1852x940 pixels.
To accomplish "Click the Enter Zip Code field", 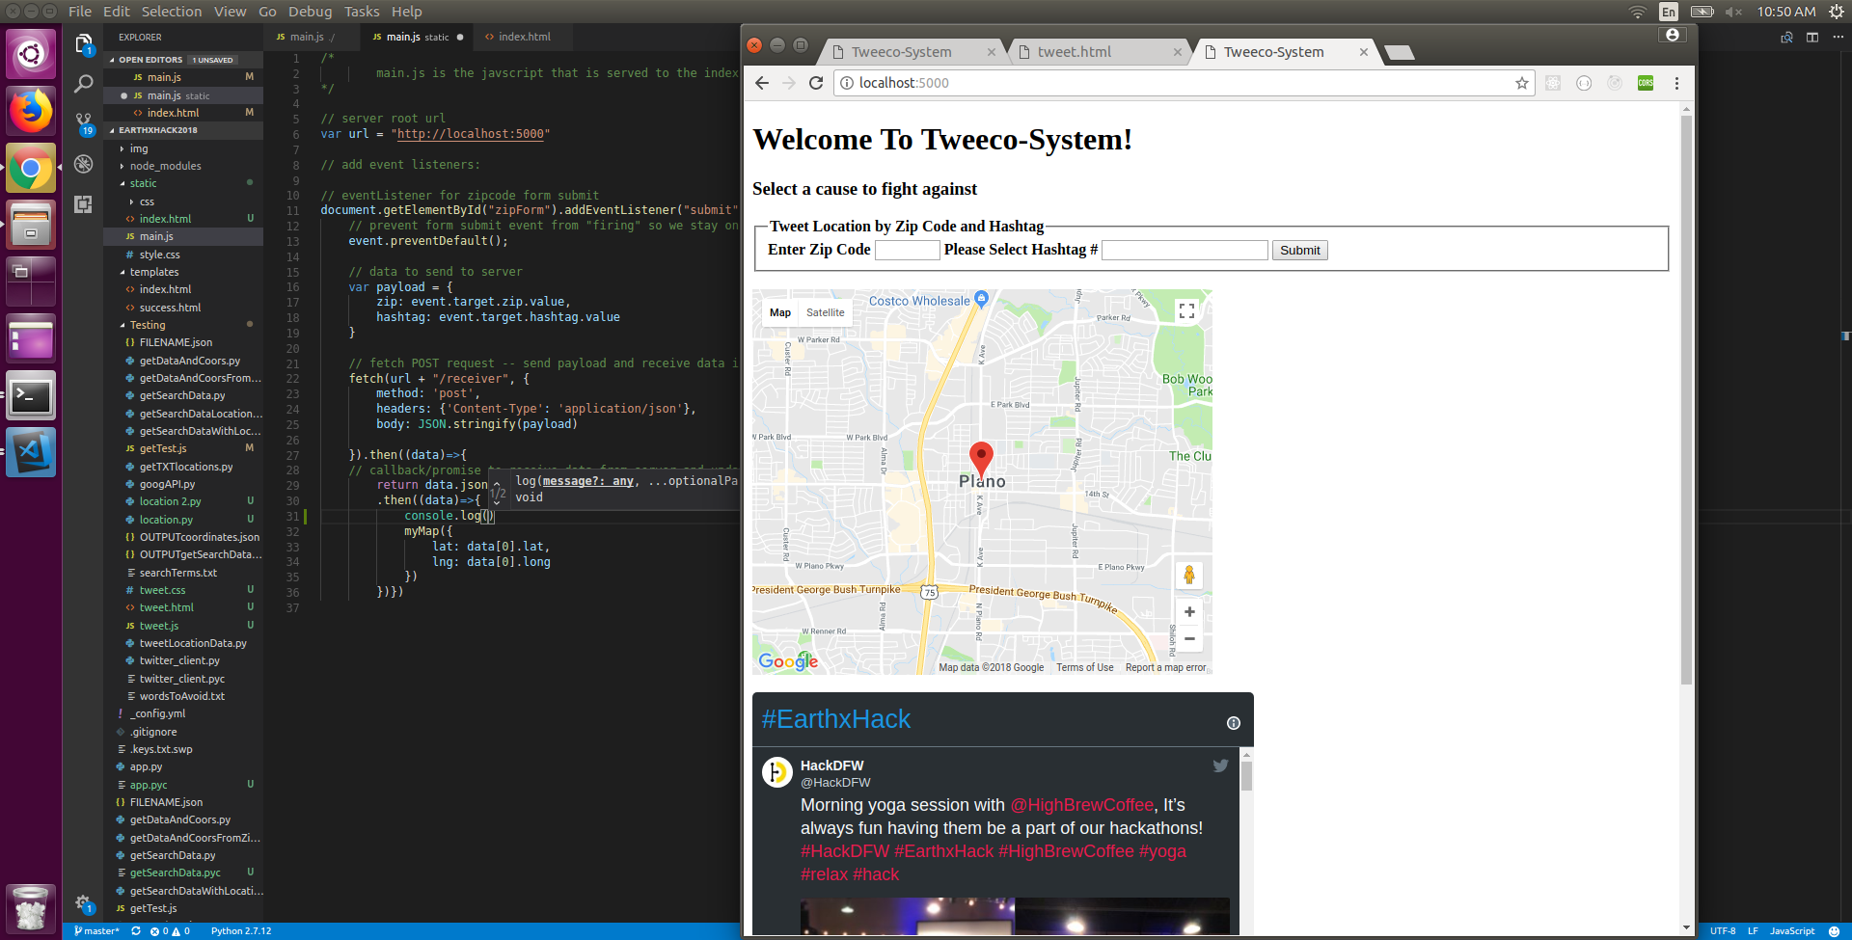I will coord(907,251).
